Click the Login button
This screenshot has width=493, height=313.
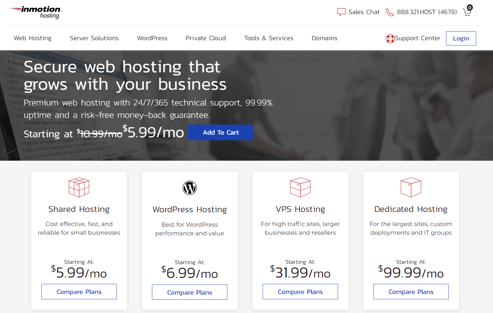click(x=461, y=38)
